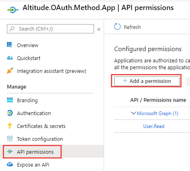Click the Expose an API cloud icon
This screenshot has width=190, height=171.
coord(10,164)
